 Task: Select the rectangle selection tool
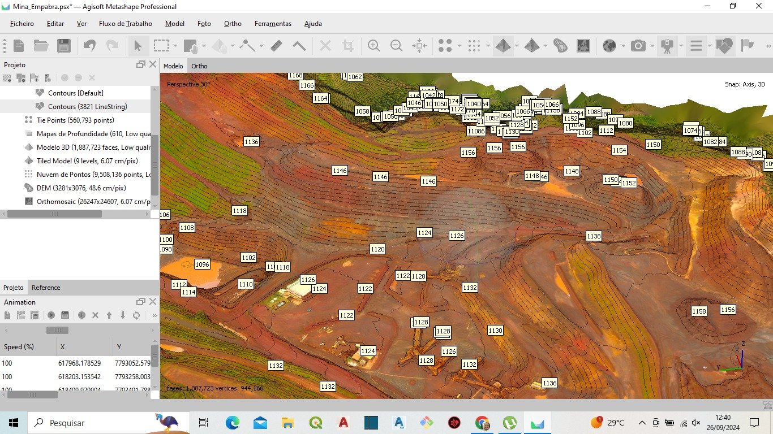[x=161, y=46]
